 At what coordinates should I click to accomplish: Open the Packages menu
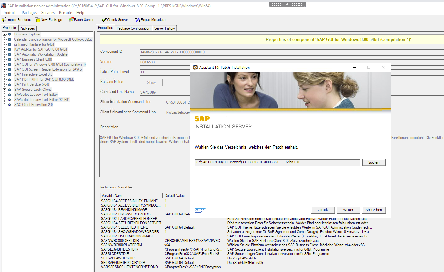tap(29, 13)
